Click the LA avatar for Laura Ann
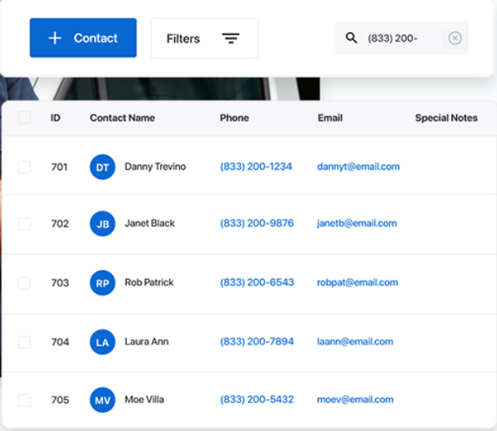This screenshot has width=497, height=431. point(102,342)
